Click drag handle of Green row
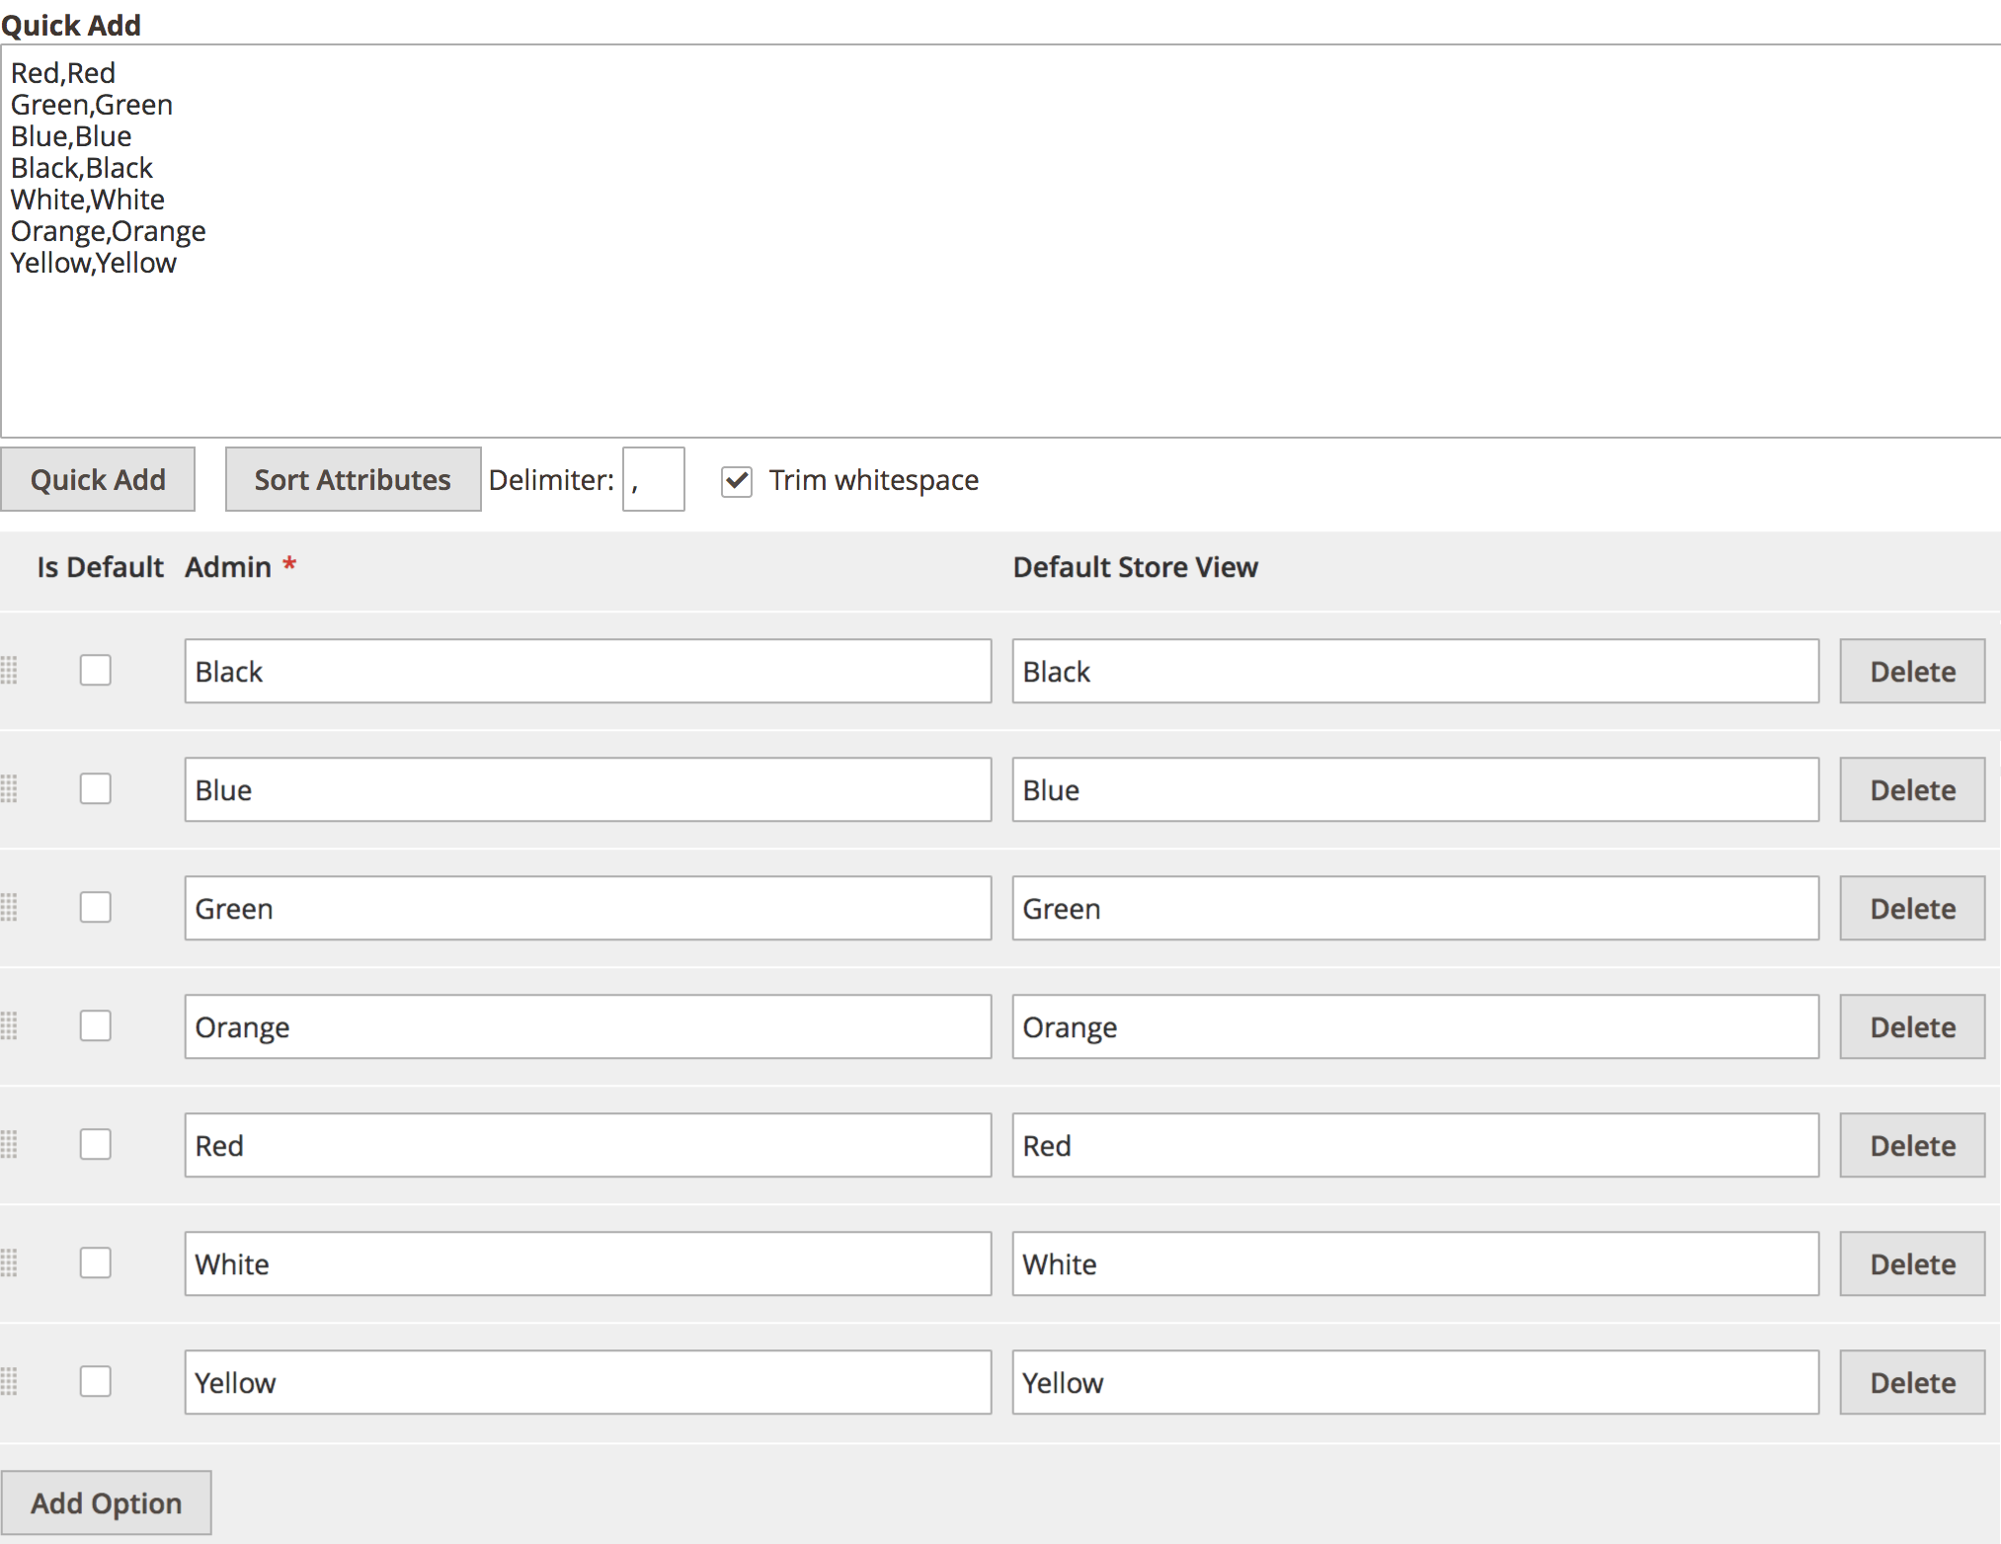The image size is (2001, 1544). (x=9, y=908)
